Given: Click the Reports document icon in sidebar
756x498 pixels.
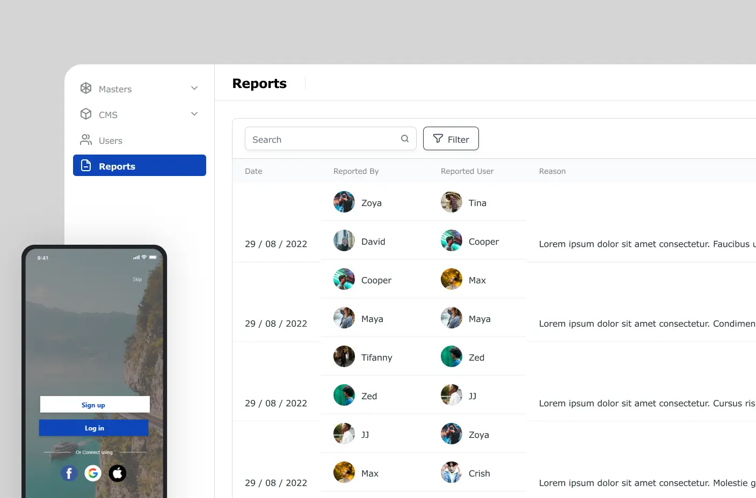Looking at the screenshot, I should pyautogui.click(x=86, y=165).
